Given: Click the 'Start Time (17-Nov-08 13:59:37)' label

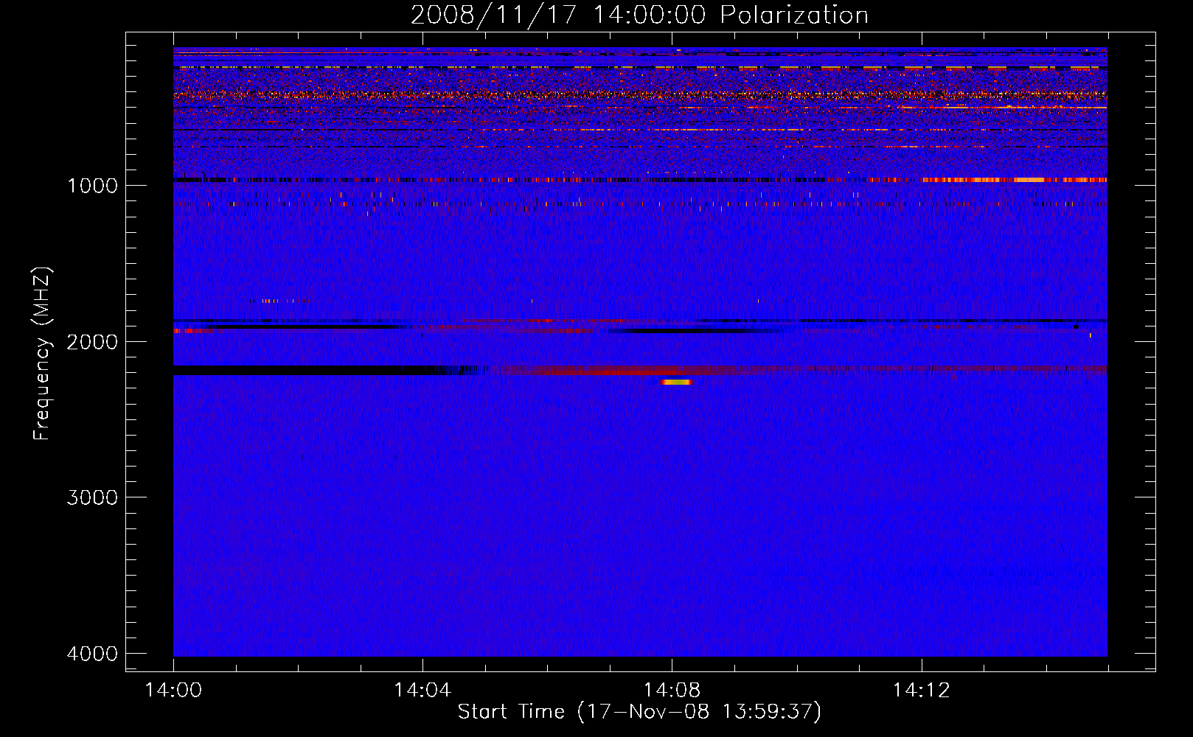Looking at the screenshot, I should pyautogui.click(x=639, y=712).
